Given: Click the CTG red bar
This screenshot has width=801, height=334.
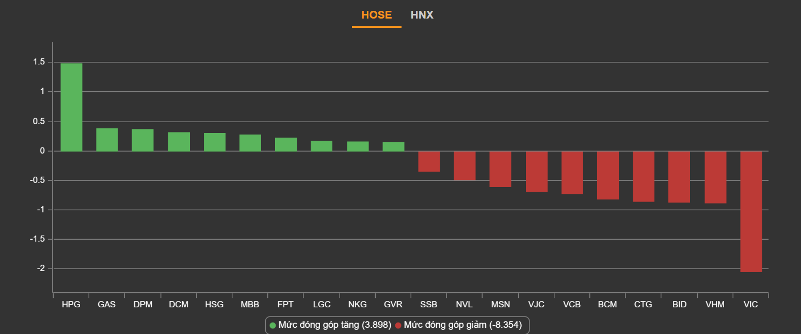Looking at the screenshot, I should (644, 176).
